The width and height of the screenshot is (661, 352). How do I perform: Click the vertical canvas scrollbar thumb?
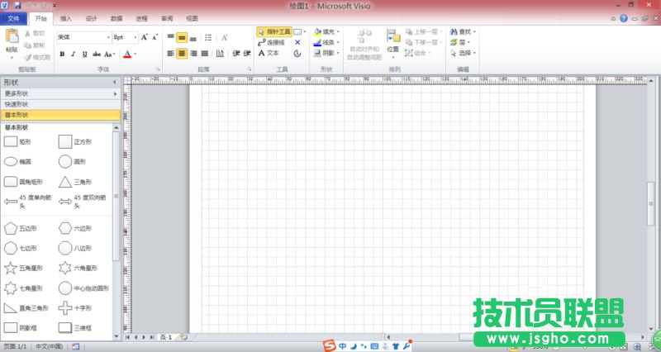[651, 203]
